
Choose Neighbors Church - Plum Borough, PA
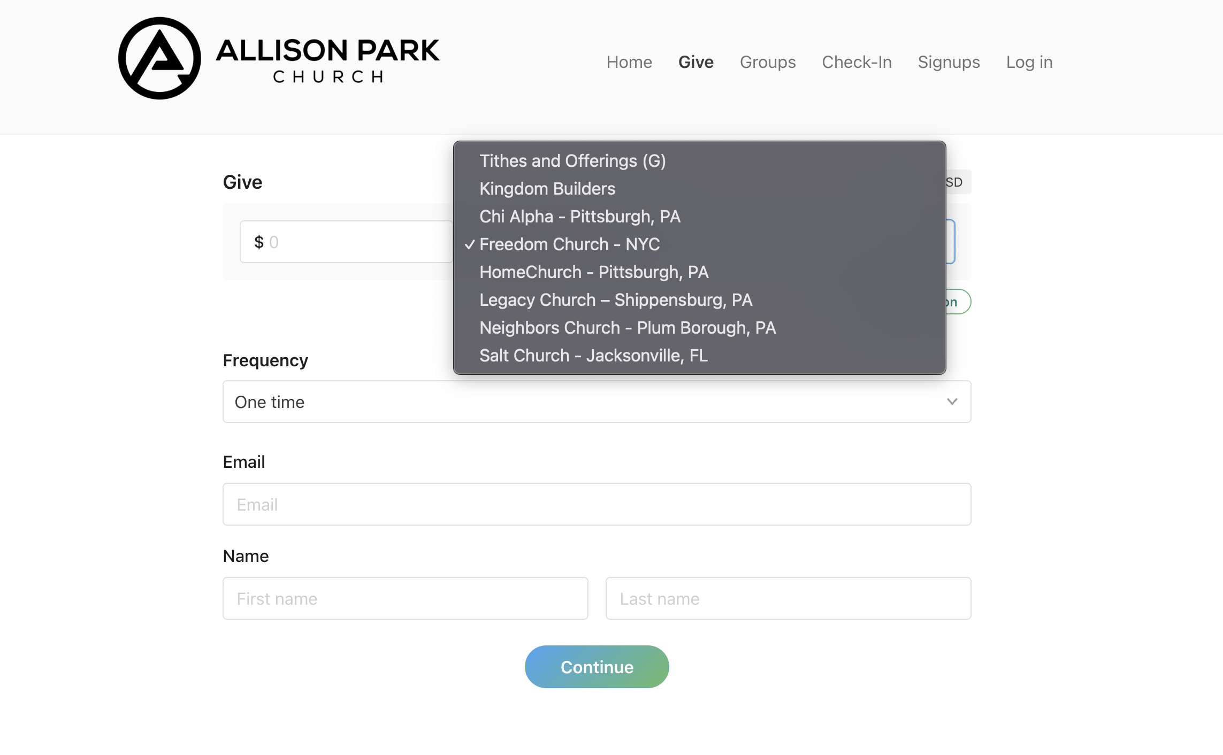tap(628, 328)
